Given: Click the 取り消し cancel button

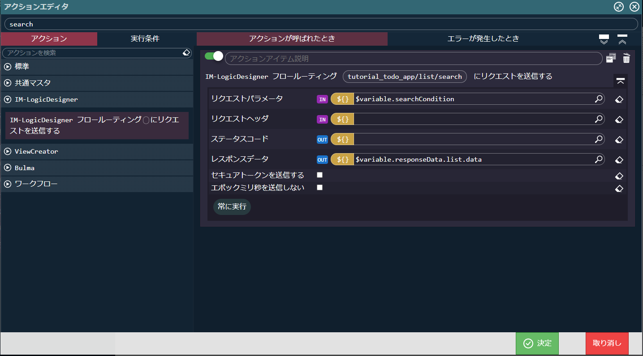Looking at the screenshot, I should pos(607,343).
